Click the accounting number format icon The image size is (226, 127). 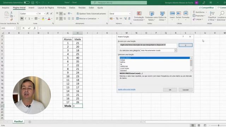111,18
